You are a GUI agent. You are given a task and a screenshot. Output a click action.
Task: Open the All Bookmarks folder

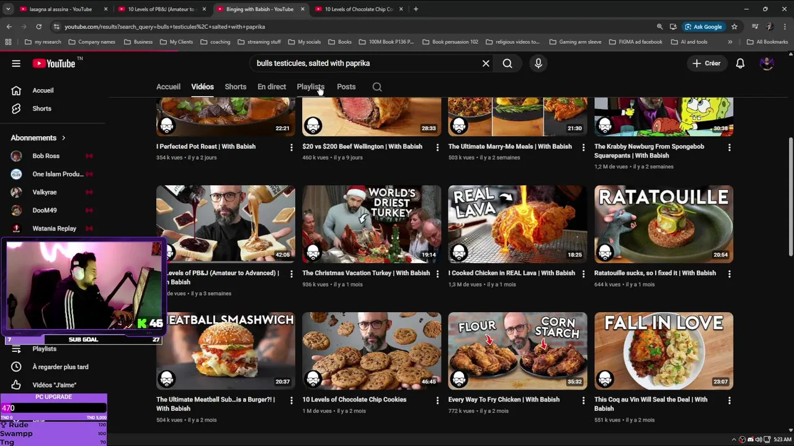pyautogui.click(x=767, y=42)
